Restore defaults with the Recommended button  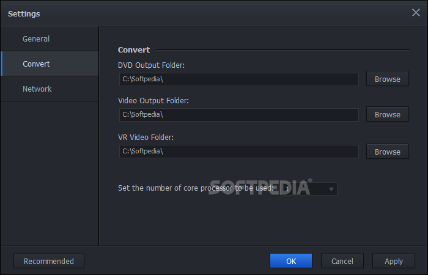[49, 261]
